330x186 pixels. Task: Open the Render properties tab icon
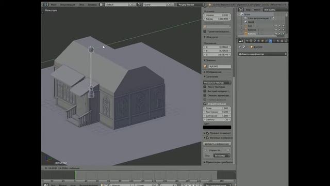point(247,41)
